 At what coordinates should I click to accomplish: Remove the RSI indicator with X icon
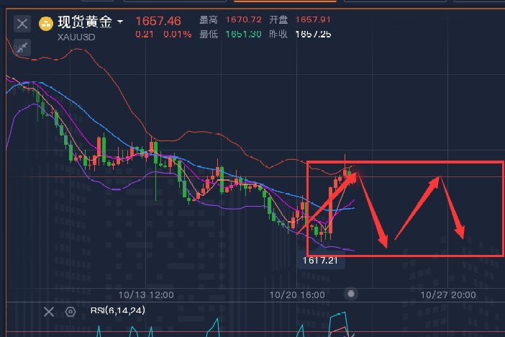pos(49,312)
